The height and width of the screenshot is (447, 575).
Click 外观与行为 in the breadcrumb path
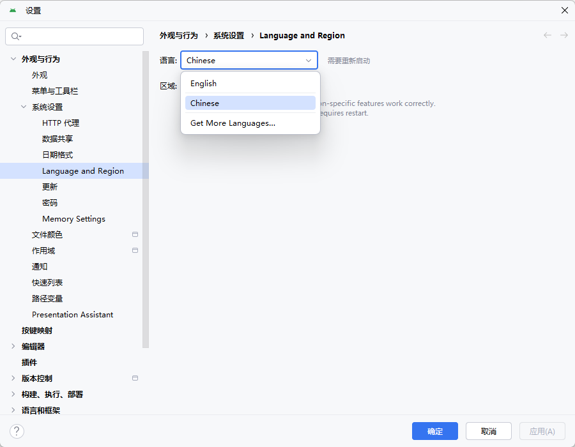[178, 36]
